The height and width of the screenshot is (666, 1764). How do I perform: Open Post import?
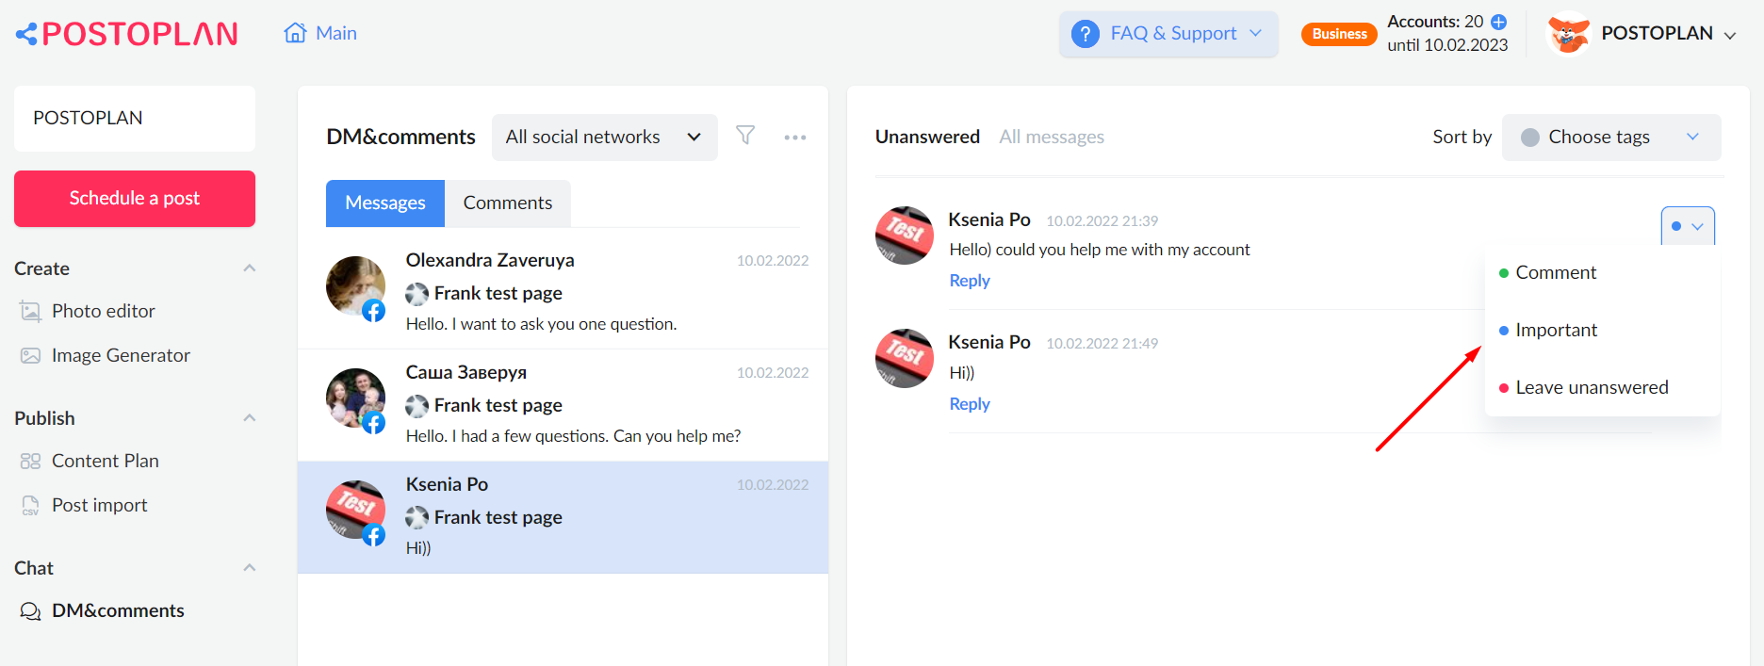point(100,505)
